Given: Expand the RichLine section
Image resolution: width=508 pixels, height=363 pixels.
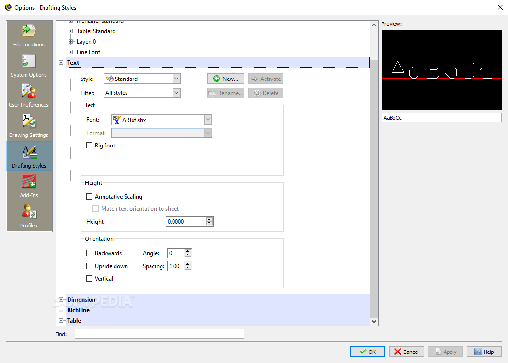Looking at the screenshot, I should [61, 310].
